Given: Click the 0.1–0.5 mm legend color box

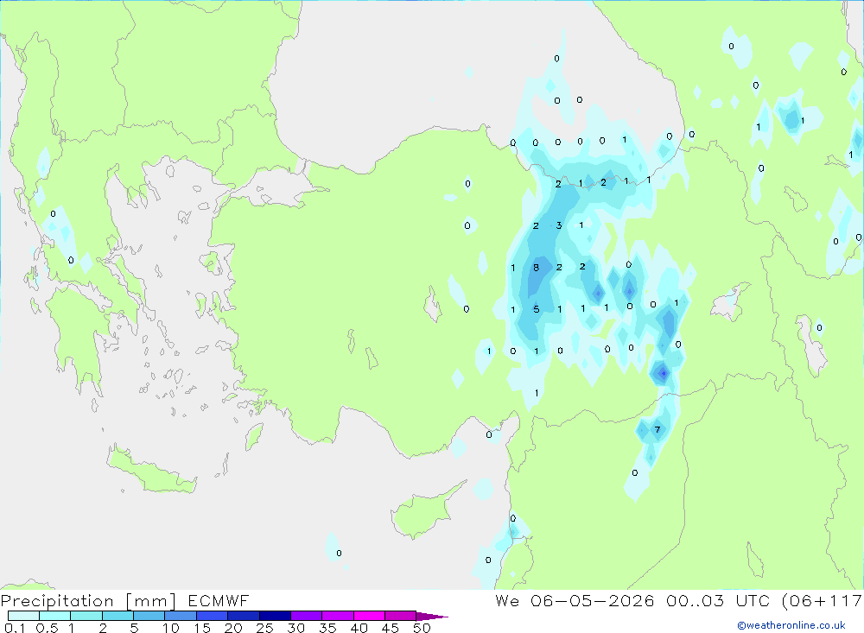Looking at the screenshot, I should [23, 616].
